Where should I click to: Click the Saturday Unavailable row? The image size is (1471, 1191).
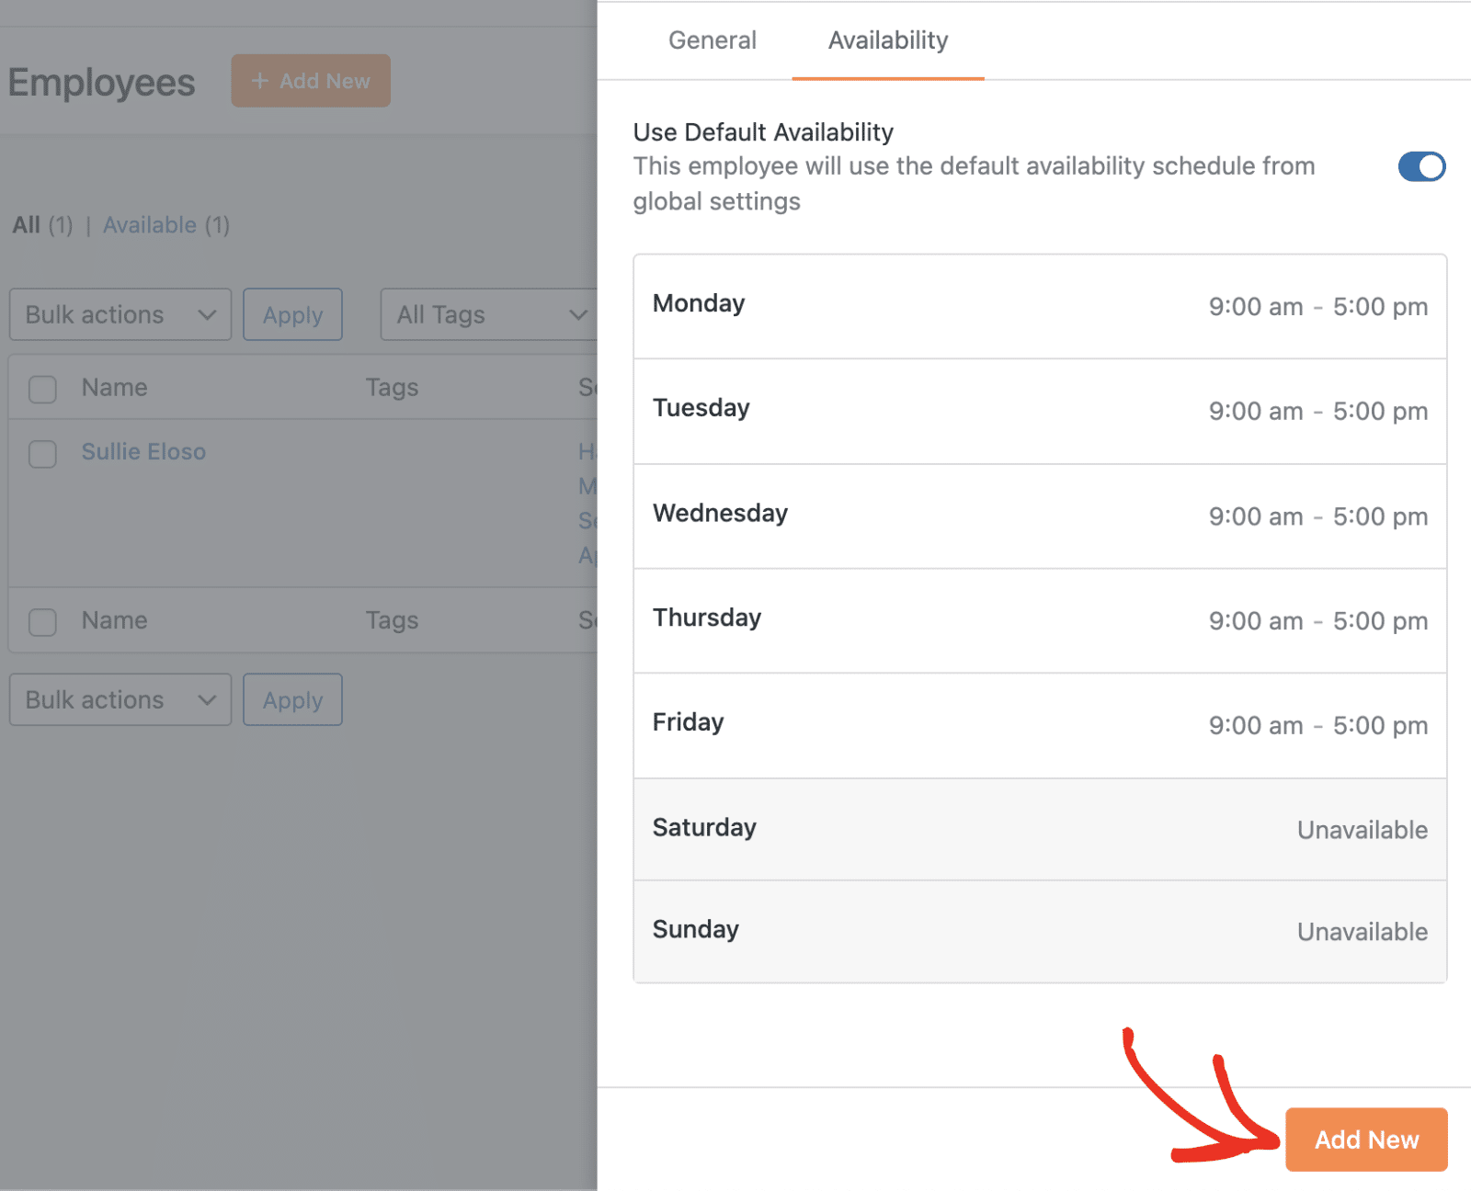pyautogui.click(x=1040, y=829)
